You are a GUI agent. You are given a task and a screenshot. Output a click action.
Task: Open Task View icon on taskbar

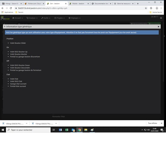pos(54,130)
